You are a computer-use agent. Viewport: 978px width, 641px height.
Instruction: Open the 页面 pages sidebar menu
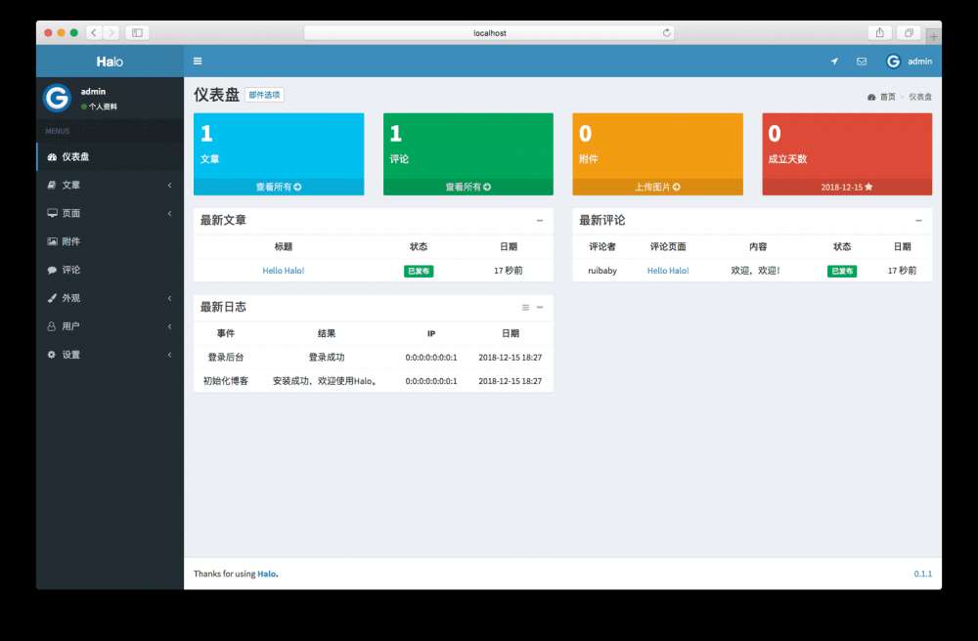click(x=111, y=213)
